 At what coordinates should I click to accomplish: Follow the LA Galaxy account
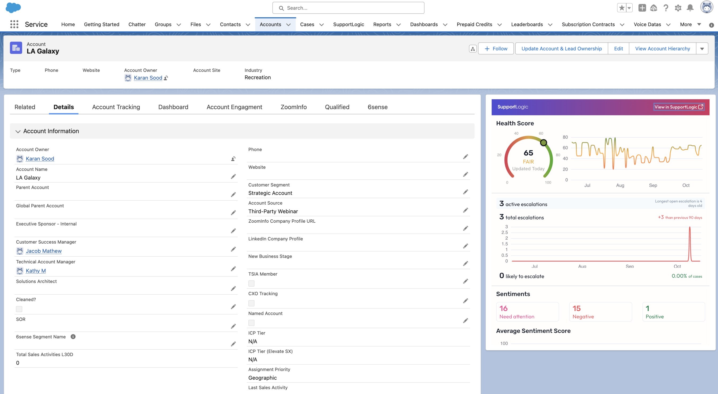(x=496, y=49)
